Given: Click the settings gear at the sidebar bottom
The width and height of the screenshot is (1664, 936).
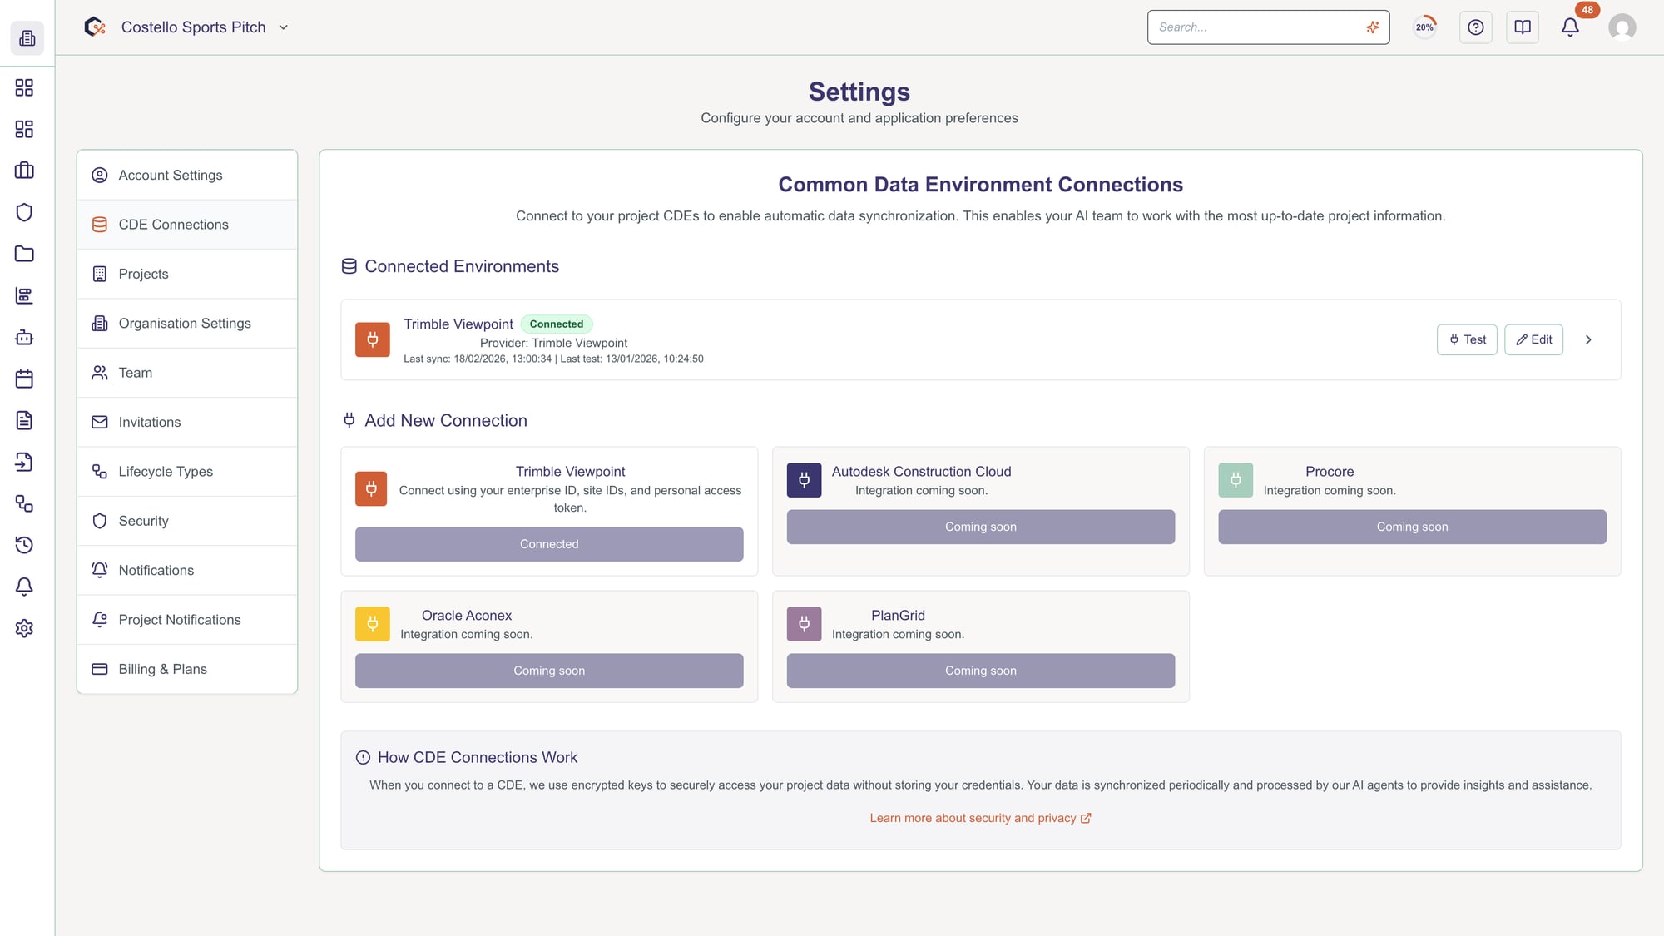Looking at the screenshot, I should pyautogui.click(x=23, y=629).
